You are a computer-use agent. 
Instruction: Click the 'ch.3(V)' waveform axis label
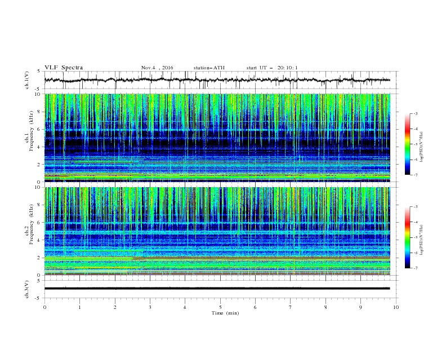[x=27, y=289]
